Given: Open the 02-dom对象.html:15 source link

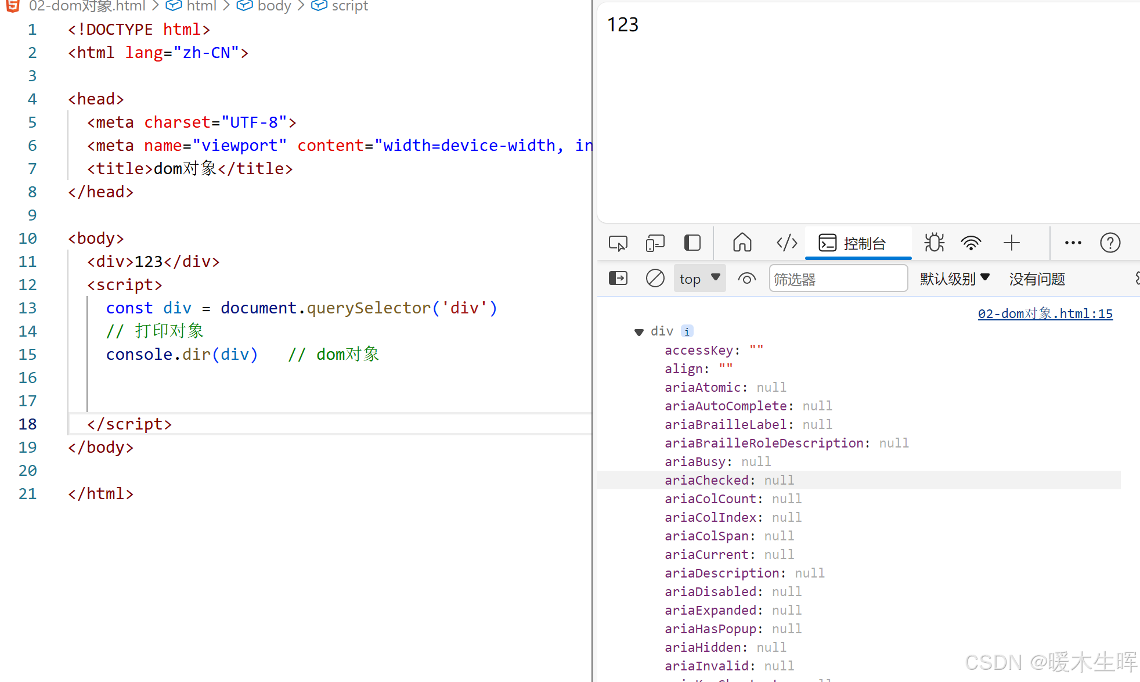Looking at the screenshot, I should [1045, 314].
